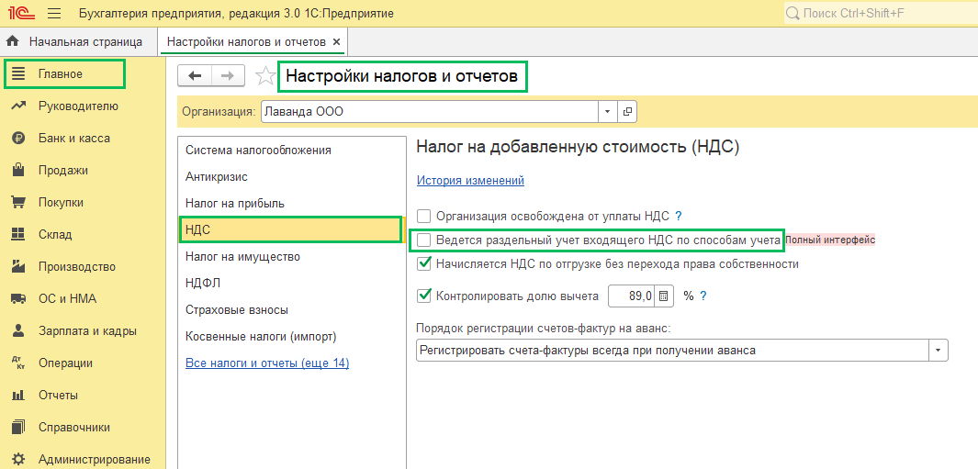This screenshot has width=978, height=469.
Task: Go back with the left arrow button
Action: (x=196, y=75)
